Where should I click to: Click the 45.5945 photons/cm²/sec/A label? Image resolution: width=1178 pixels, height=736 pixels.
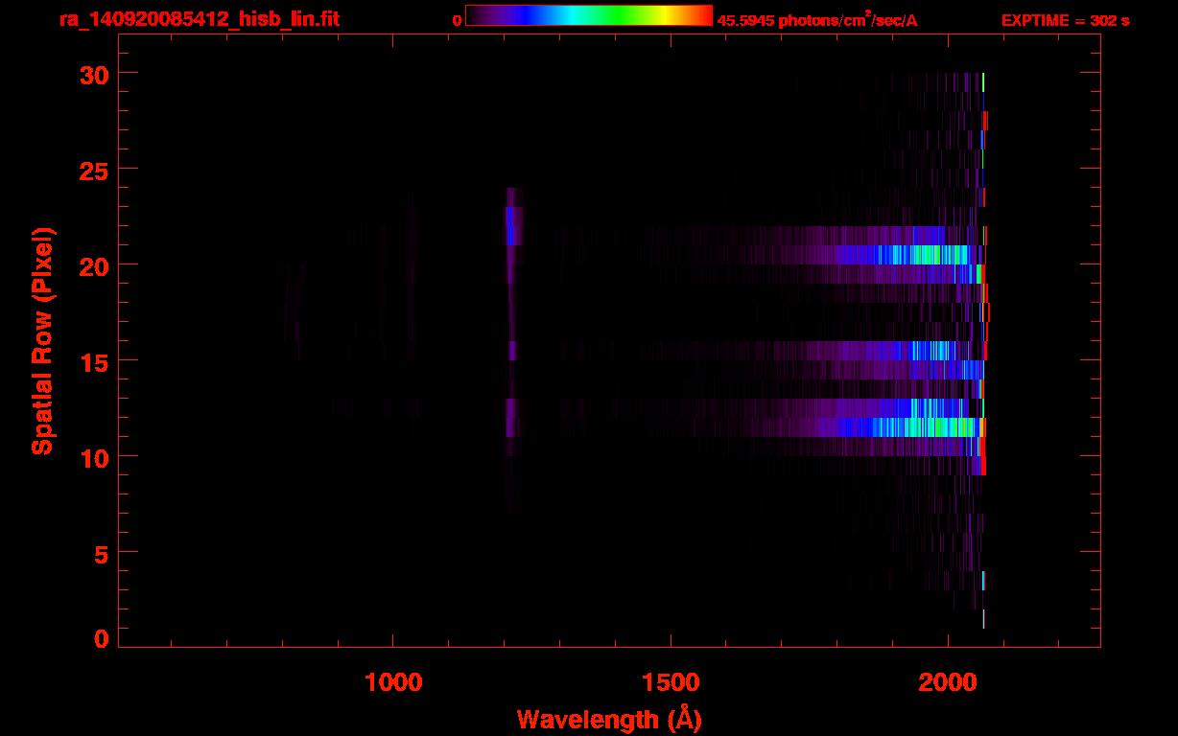(817, 19)
